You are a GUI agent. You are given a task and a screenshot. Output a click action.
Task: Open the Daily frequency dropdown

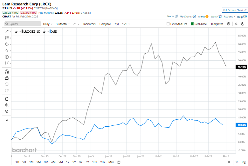point(48,24)
